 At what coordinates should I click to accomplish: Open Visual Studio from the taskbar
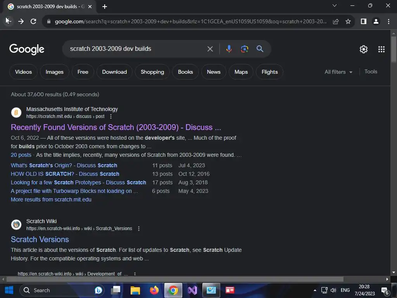(x=192, y=290)
